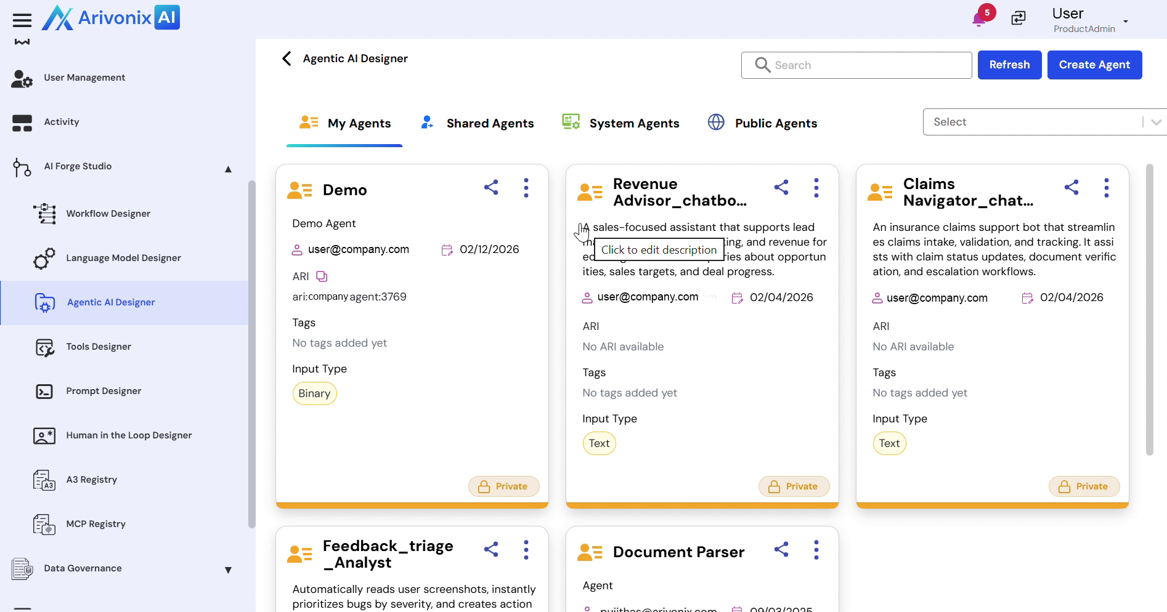Expand the Data Governance section
Image resolution: width=1167 pixels, height=612 pixels.
pos(228,570)
